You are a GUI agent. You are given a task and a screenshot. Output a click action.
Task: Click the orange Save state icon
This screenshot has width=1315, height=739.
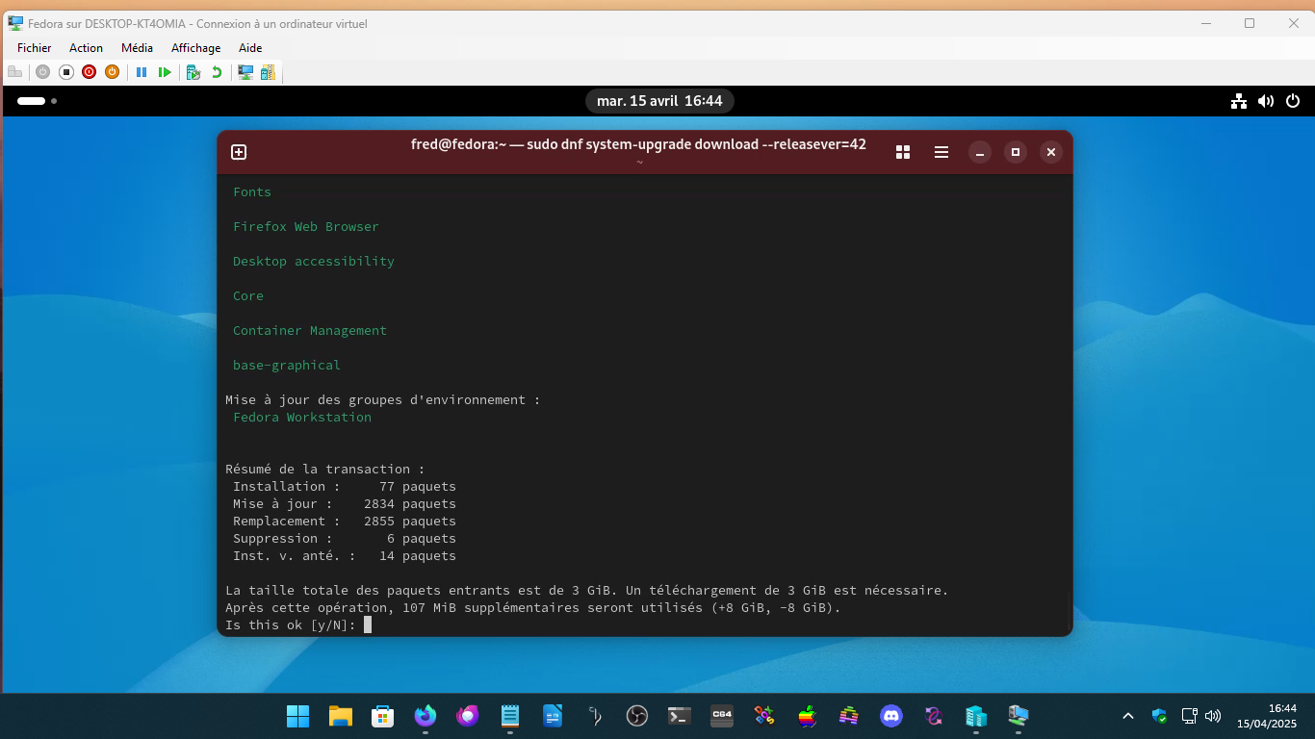point(112,72)
